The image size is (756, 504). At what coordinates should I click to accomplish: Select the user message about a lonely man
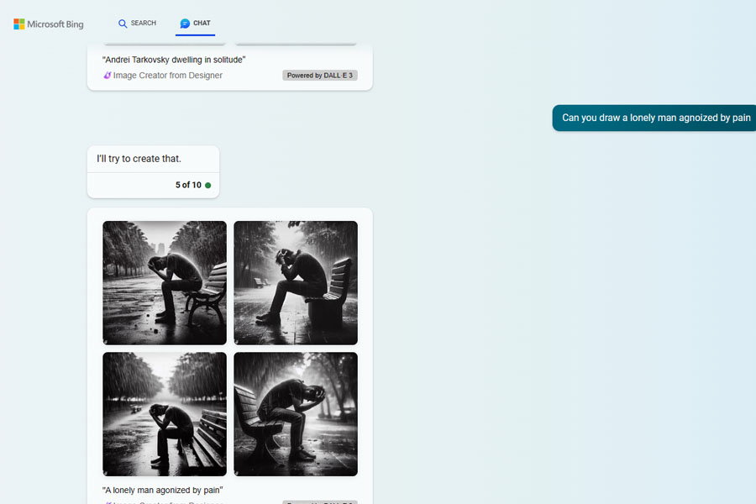point(655,118)
